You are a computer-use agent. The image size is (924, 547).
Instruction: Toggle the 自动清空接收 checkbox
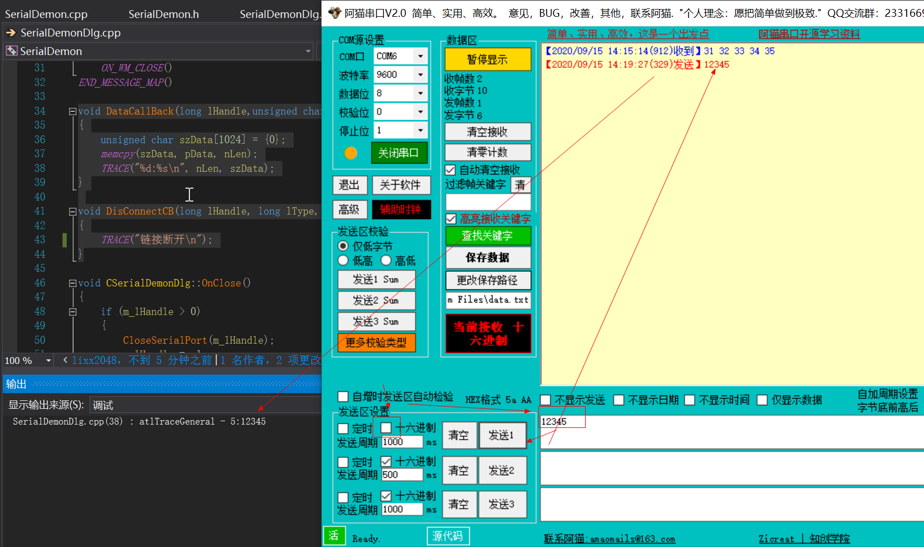click(450, 170)
